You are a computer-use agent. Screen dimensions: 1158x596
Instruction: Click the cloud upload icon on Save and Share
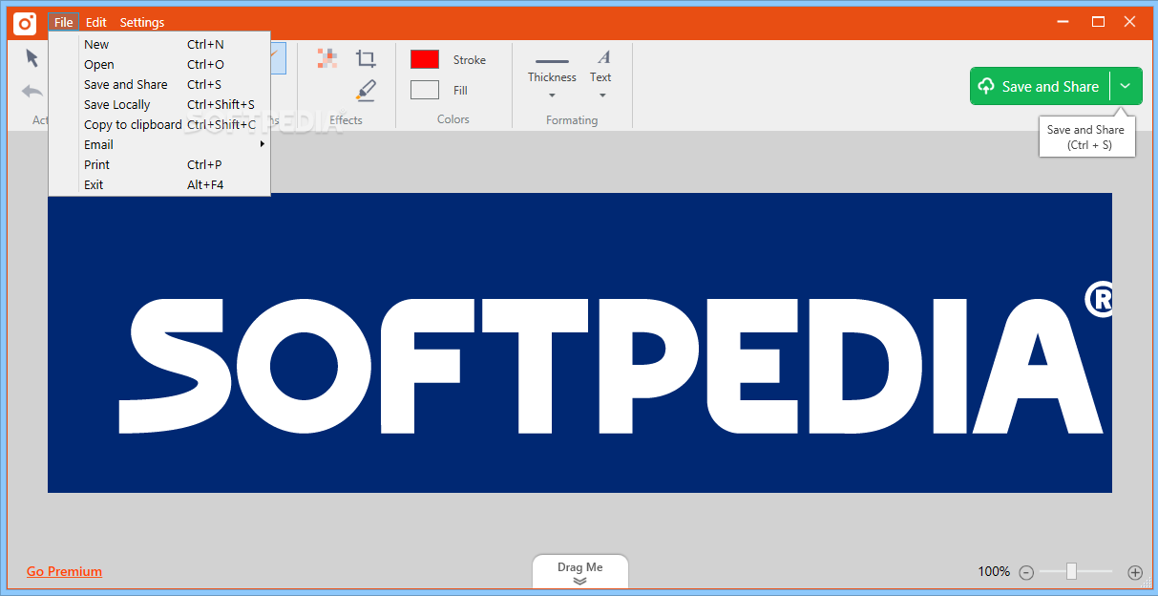pyautogui.click(x=987, y=86)
